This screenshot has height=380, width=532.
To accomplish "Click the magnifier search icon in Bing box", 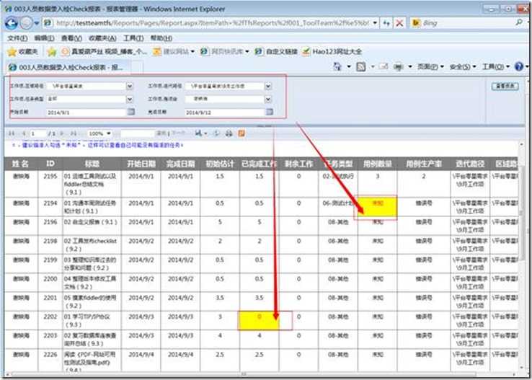I will [519, 23].
